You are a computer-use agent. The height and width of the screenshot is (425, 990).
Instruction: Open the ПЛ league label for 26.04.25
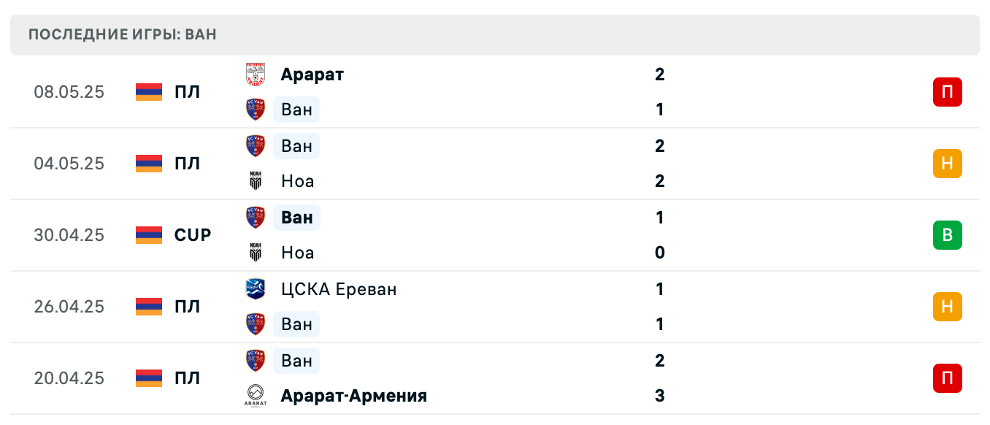tap(188, 307)
